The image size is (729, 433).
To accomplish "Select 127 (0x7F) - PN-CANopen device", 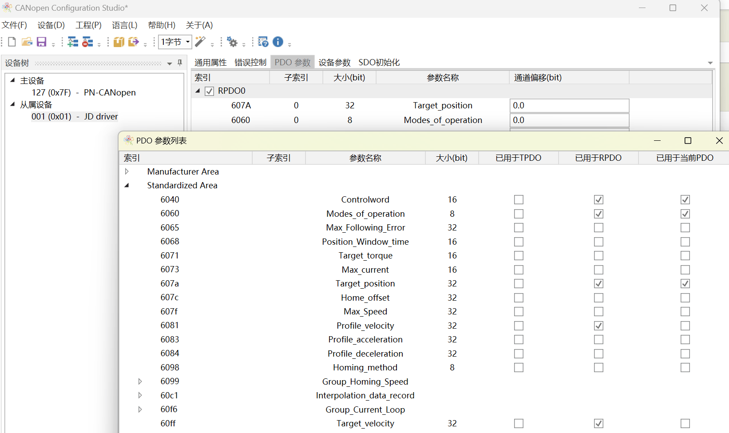I will (x=83, y=92).
